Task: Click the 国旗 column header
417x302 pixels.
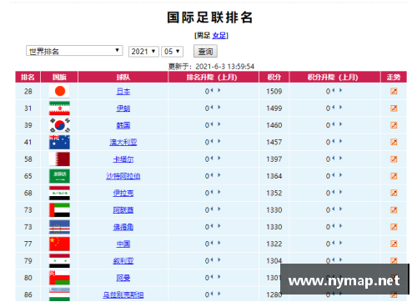Action: point(59,77)
